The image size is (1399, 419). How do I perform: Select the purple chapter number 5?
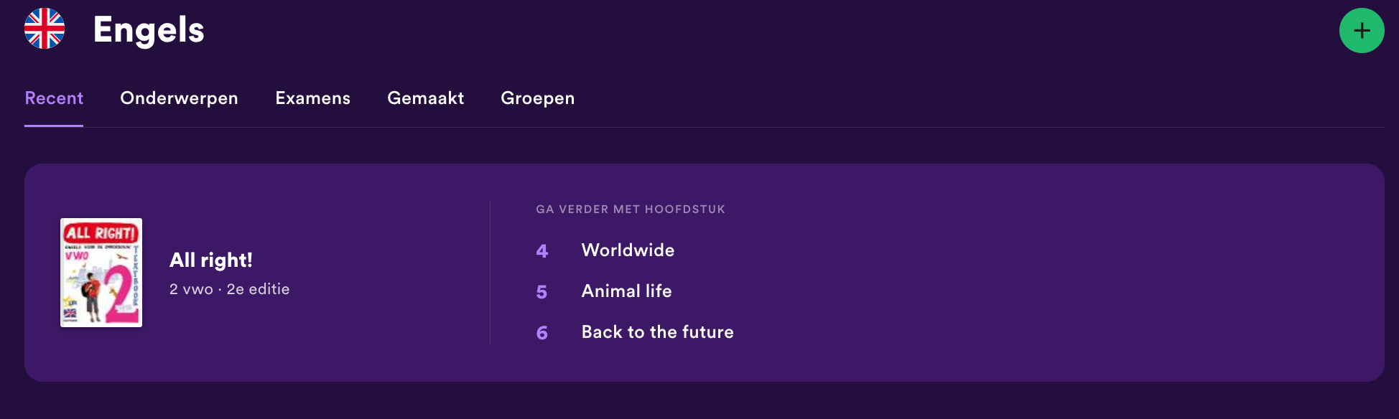(542, 292)
